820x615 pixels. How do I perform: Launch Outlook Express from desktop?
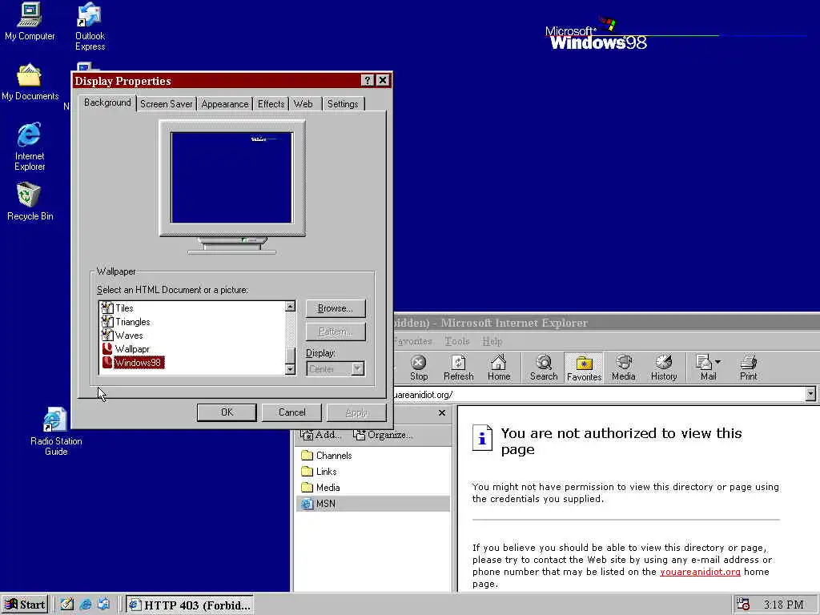coord(90,26)
